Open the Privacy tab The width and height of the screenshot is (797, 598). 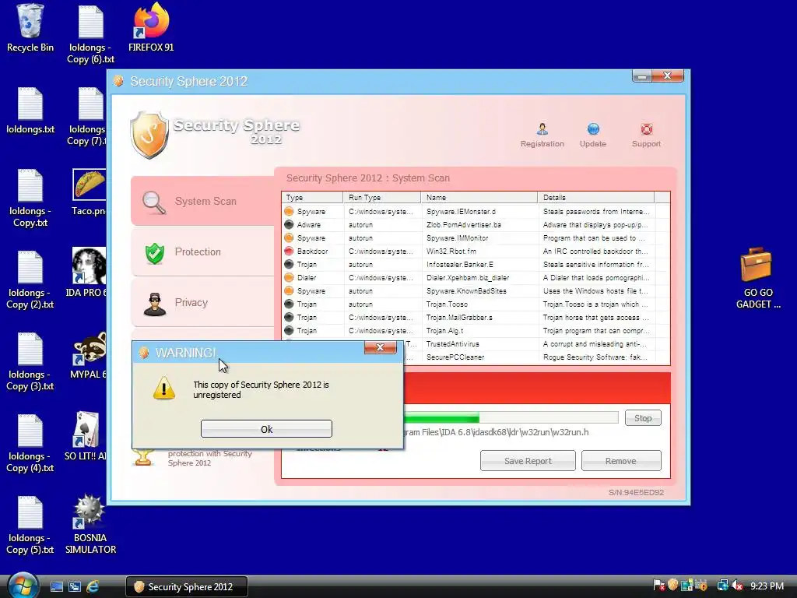coord(202,302)
